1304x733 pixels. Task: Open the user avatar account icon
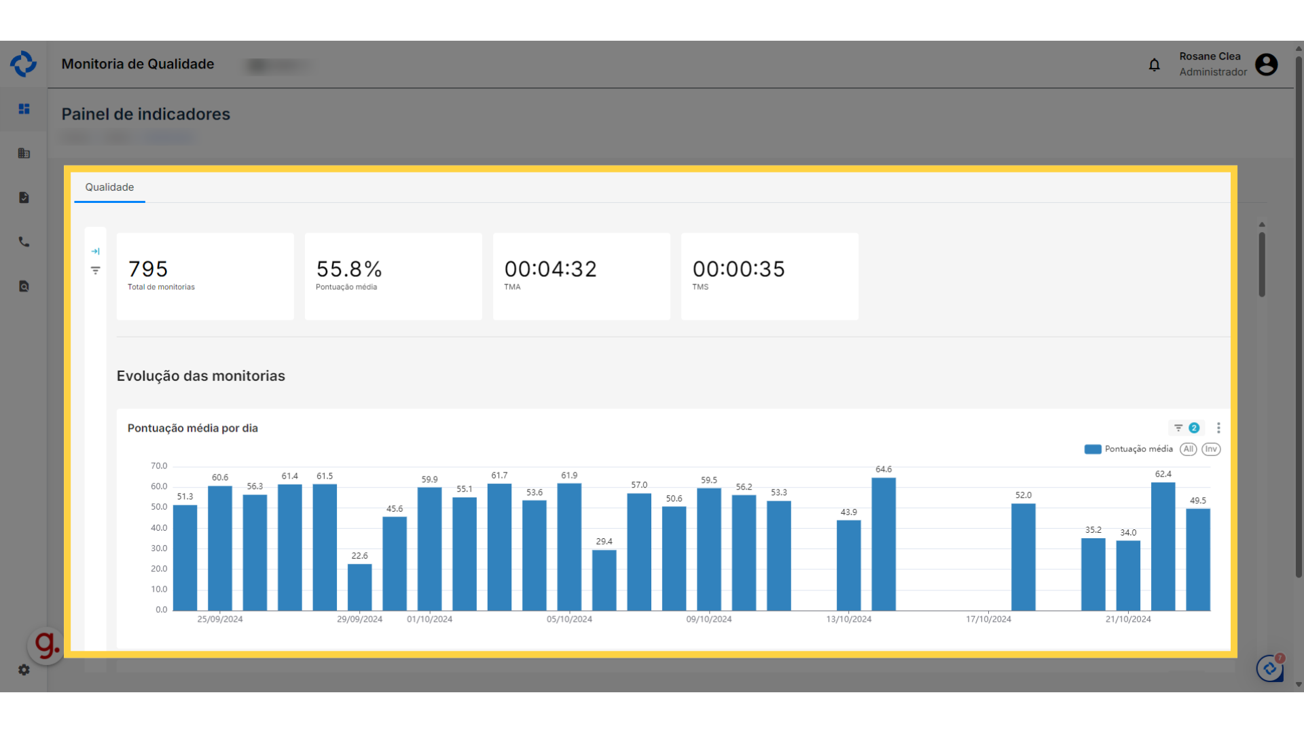(1266, 64)
